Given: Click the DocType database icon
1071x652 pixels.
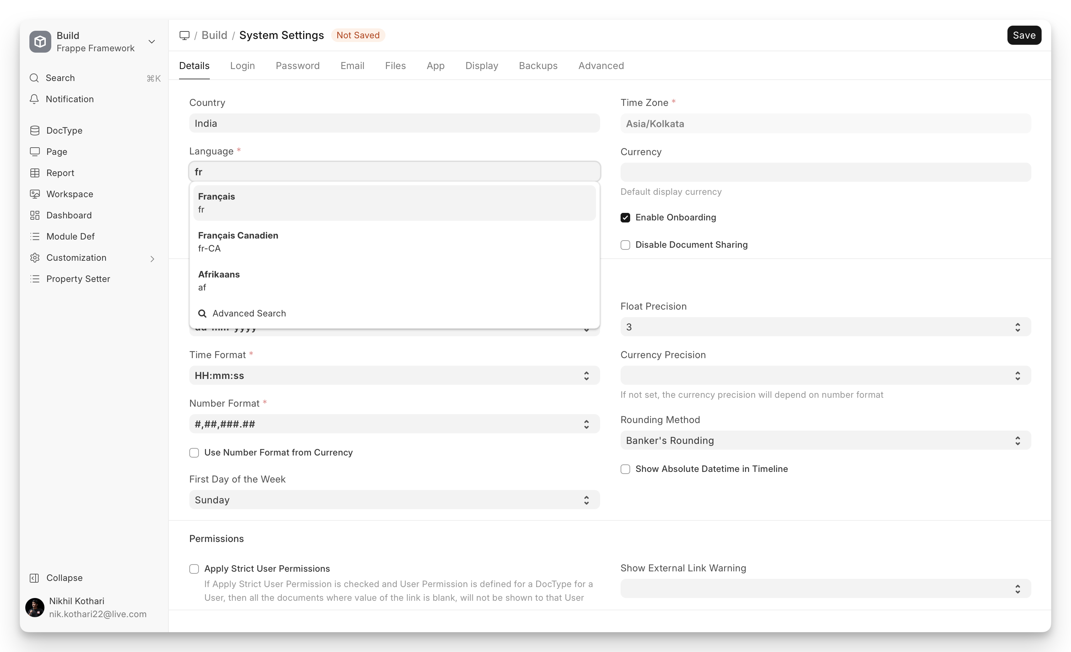Looking at the screenshot, I should coord(35,131).
